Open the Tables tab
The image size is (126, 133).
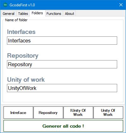point(23,14)
